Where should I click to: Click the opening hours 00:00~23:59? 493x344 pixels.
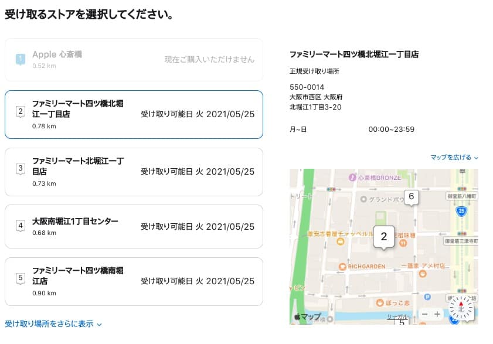point(392,130)
